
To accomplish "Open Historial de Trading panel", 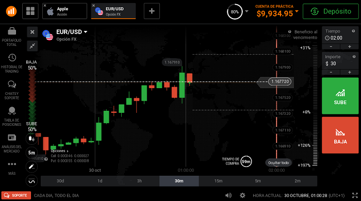I will (11, 63).
